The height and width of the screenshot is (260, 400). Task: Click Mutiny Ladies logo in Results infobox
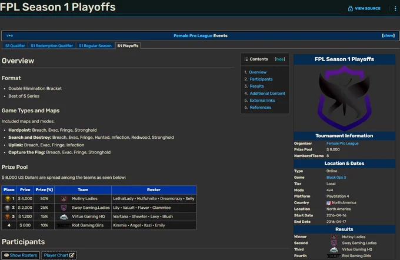(334, 237)
